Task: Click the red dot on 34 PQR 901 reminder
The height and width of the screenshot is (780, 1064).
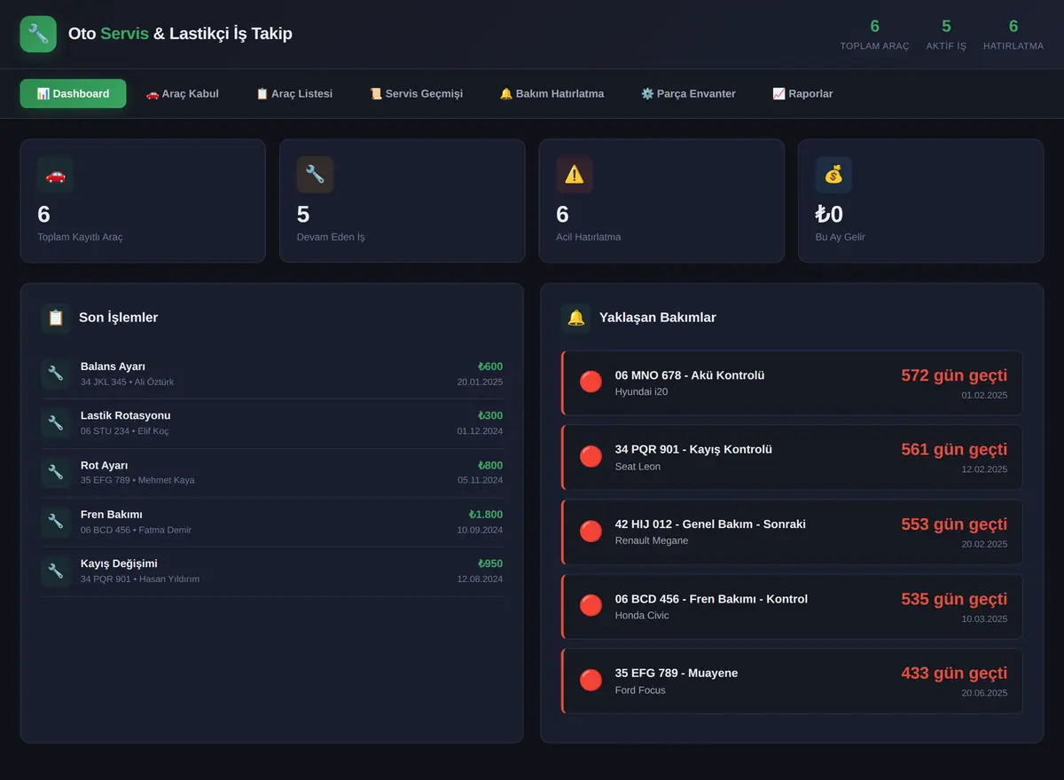Action: point(591,456)
